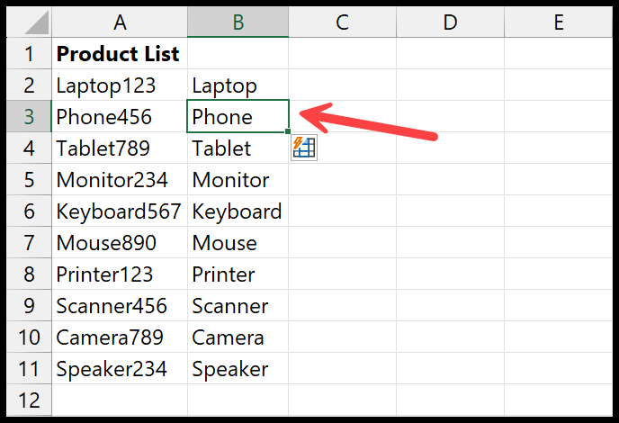Screen dimensions: 619x423
Task: Select row 3 header
Action: click(29, 116)
